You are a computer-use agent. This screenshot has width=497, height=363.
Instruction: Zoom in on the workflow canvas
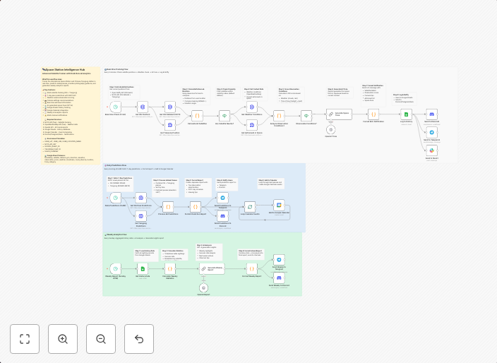click(x=63, y=339)
